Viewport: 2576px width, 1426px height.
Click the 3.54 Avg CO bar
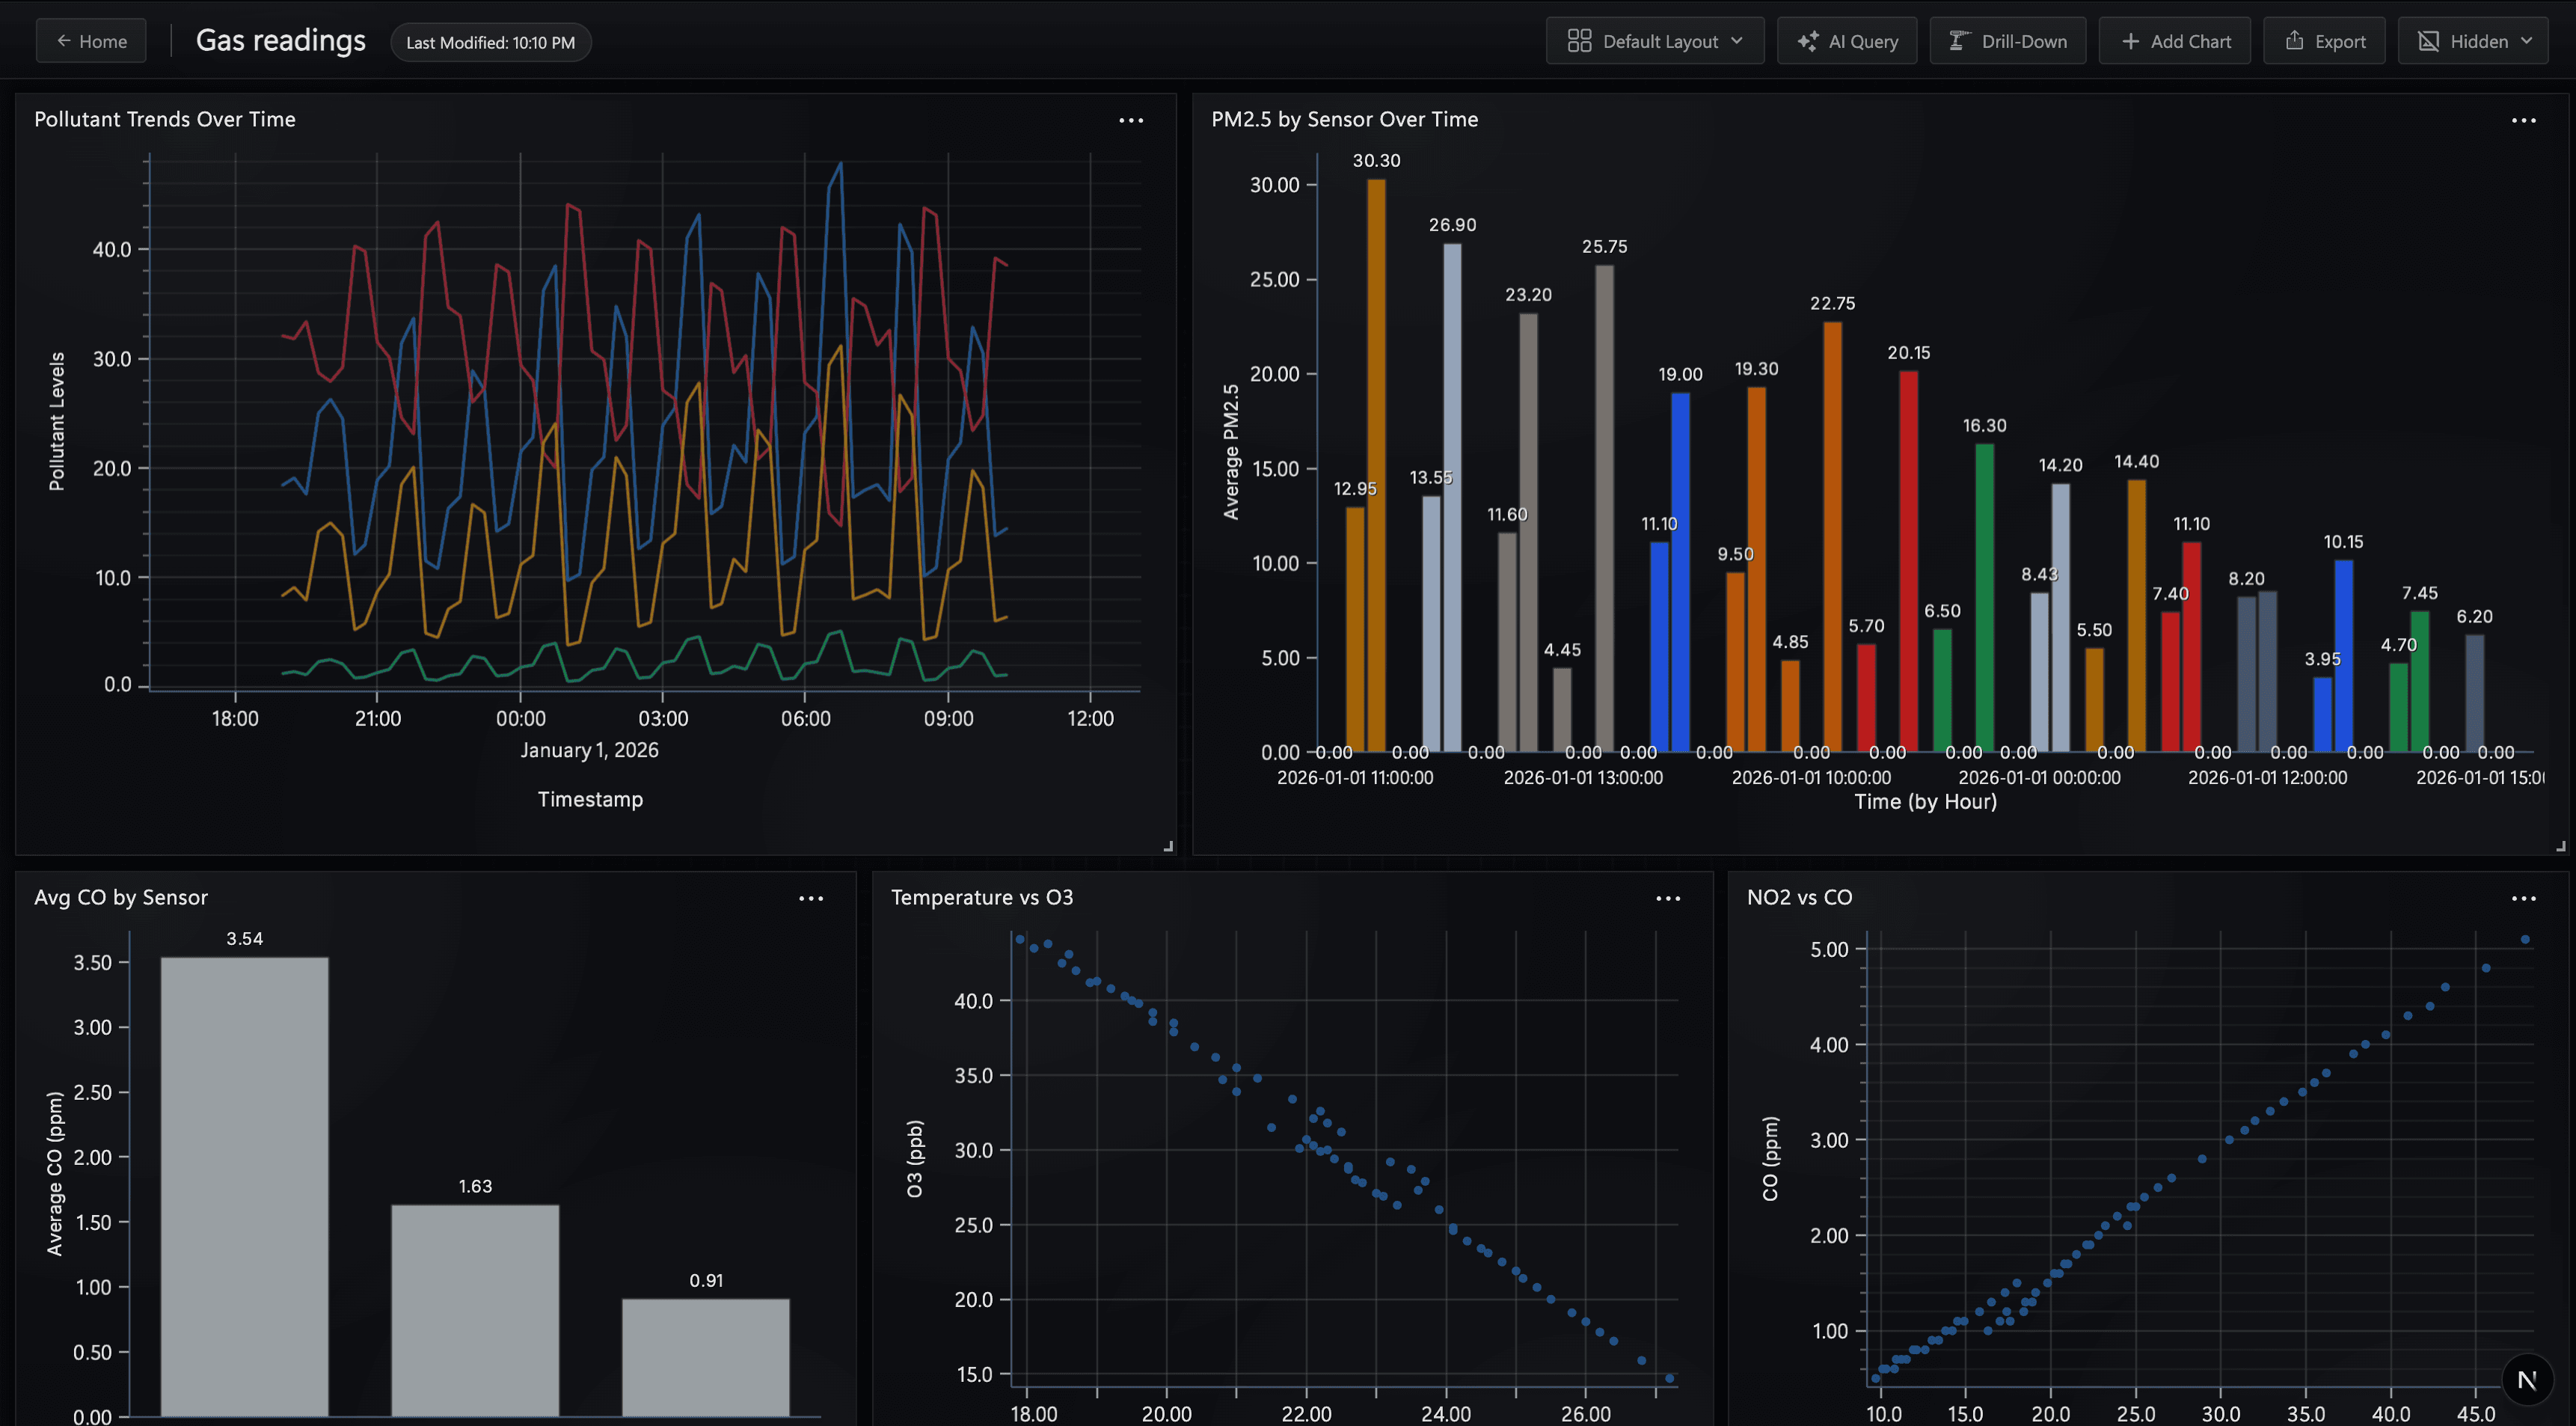(245, 1186)
